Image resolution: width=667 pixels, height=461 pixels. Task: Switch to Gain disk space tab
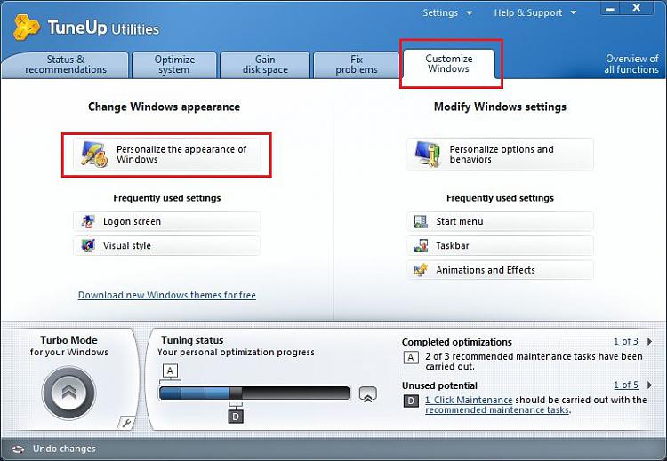(x=265, y=65)
